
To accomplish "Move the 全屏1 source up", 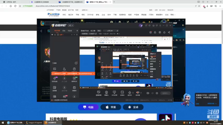I will [72, 34].
